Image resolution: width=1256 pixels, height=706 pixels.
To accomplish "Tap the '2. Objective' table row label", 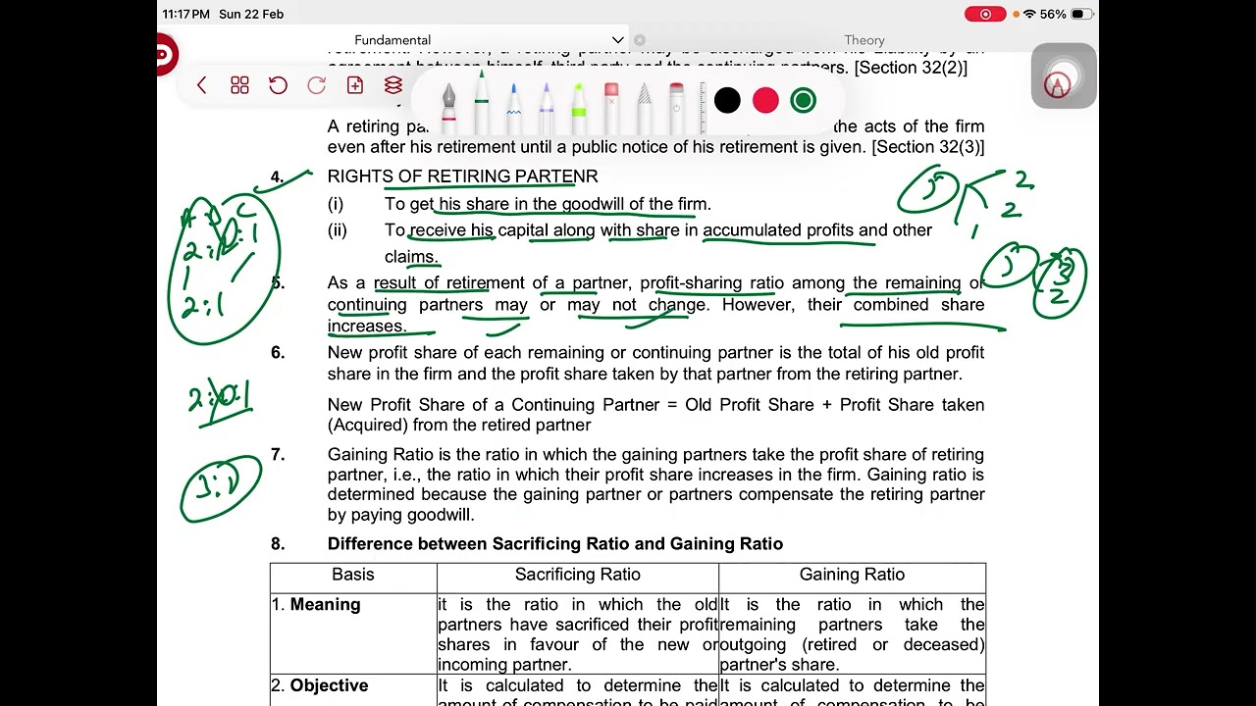I will [x=320, y=685].
